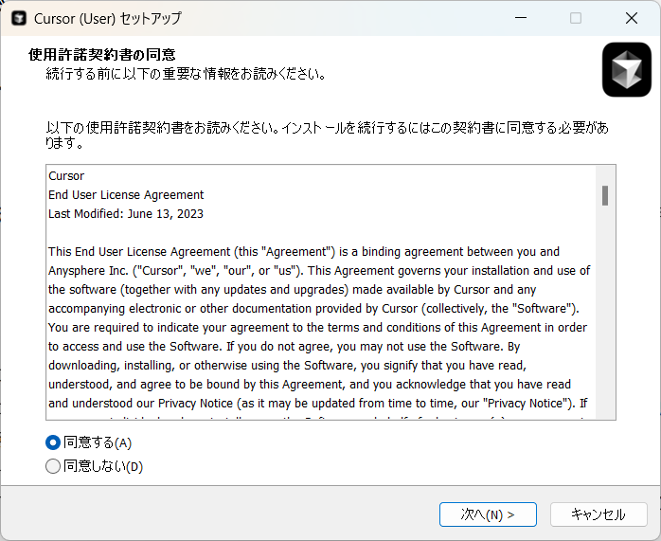Minimize the Cursor setup window
The width and height of the screenshot is (661, 541).
[x=521, y=18]
